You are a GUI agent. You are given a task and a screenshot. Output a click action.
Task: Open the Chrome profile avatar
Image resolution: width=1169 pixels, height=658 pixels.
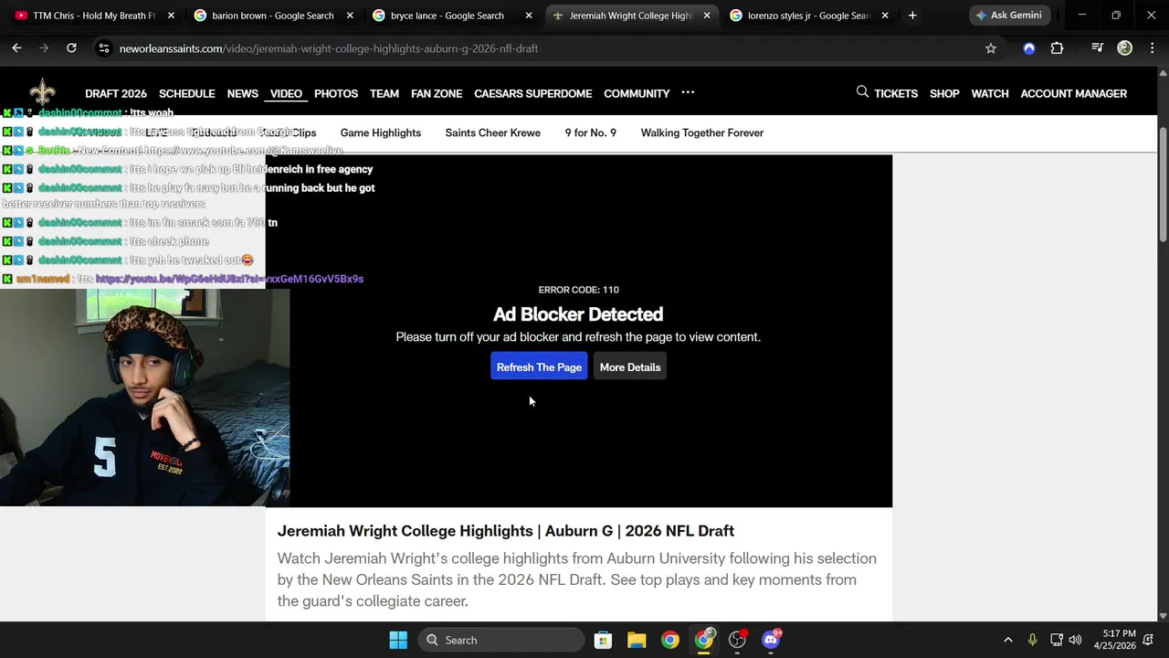[1125, 48]
